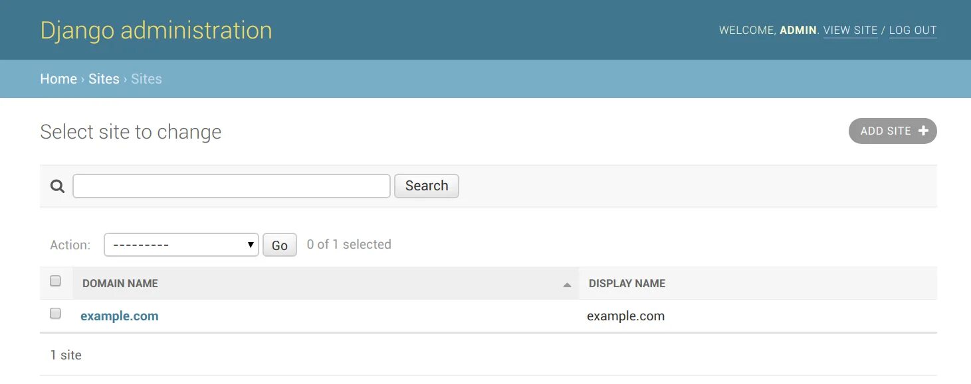Open the Sites app breadcrumb link
Screen dimensions: 971x384
point(104,79)
